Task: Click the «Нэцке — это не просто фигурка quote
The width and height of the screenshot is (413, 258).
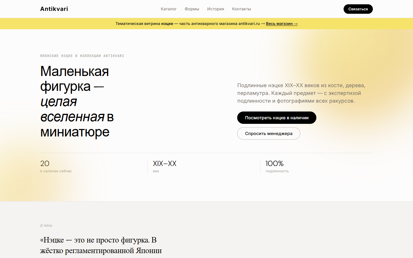Action: coord(101,245)
